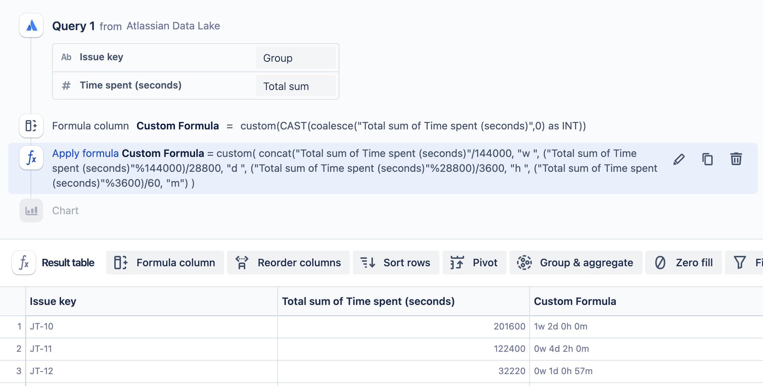Click the Pivot toolbar button
The image size is (763, 386).
click(474, 263)
